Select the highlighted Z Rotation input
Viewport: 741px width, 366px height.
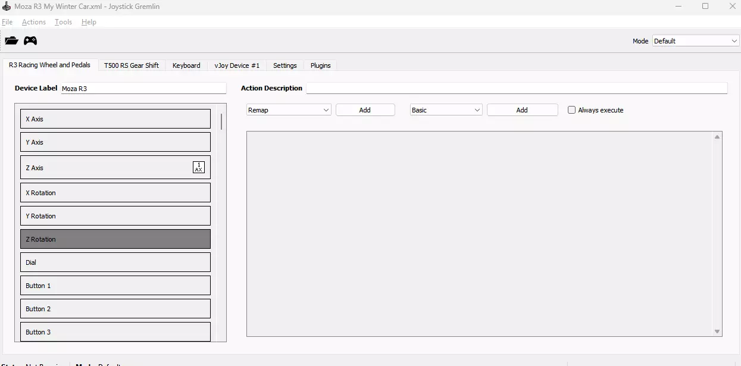tap(115, 239)
